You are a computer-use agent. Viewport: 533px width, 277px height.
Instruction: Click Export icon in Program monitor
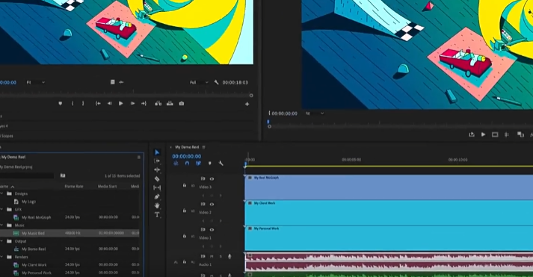472,134
